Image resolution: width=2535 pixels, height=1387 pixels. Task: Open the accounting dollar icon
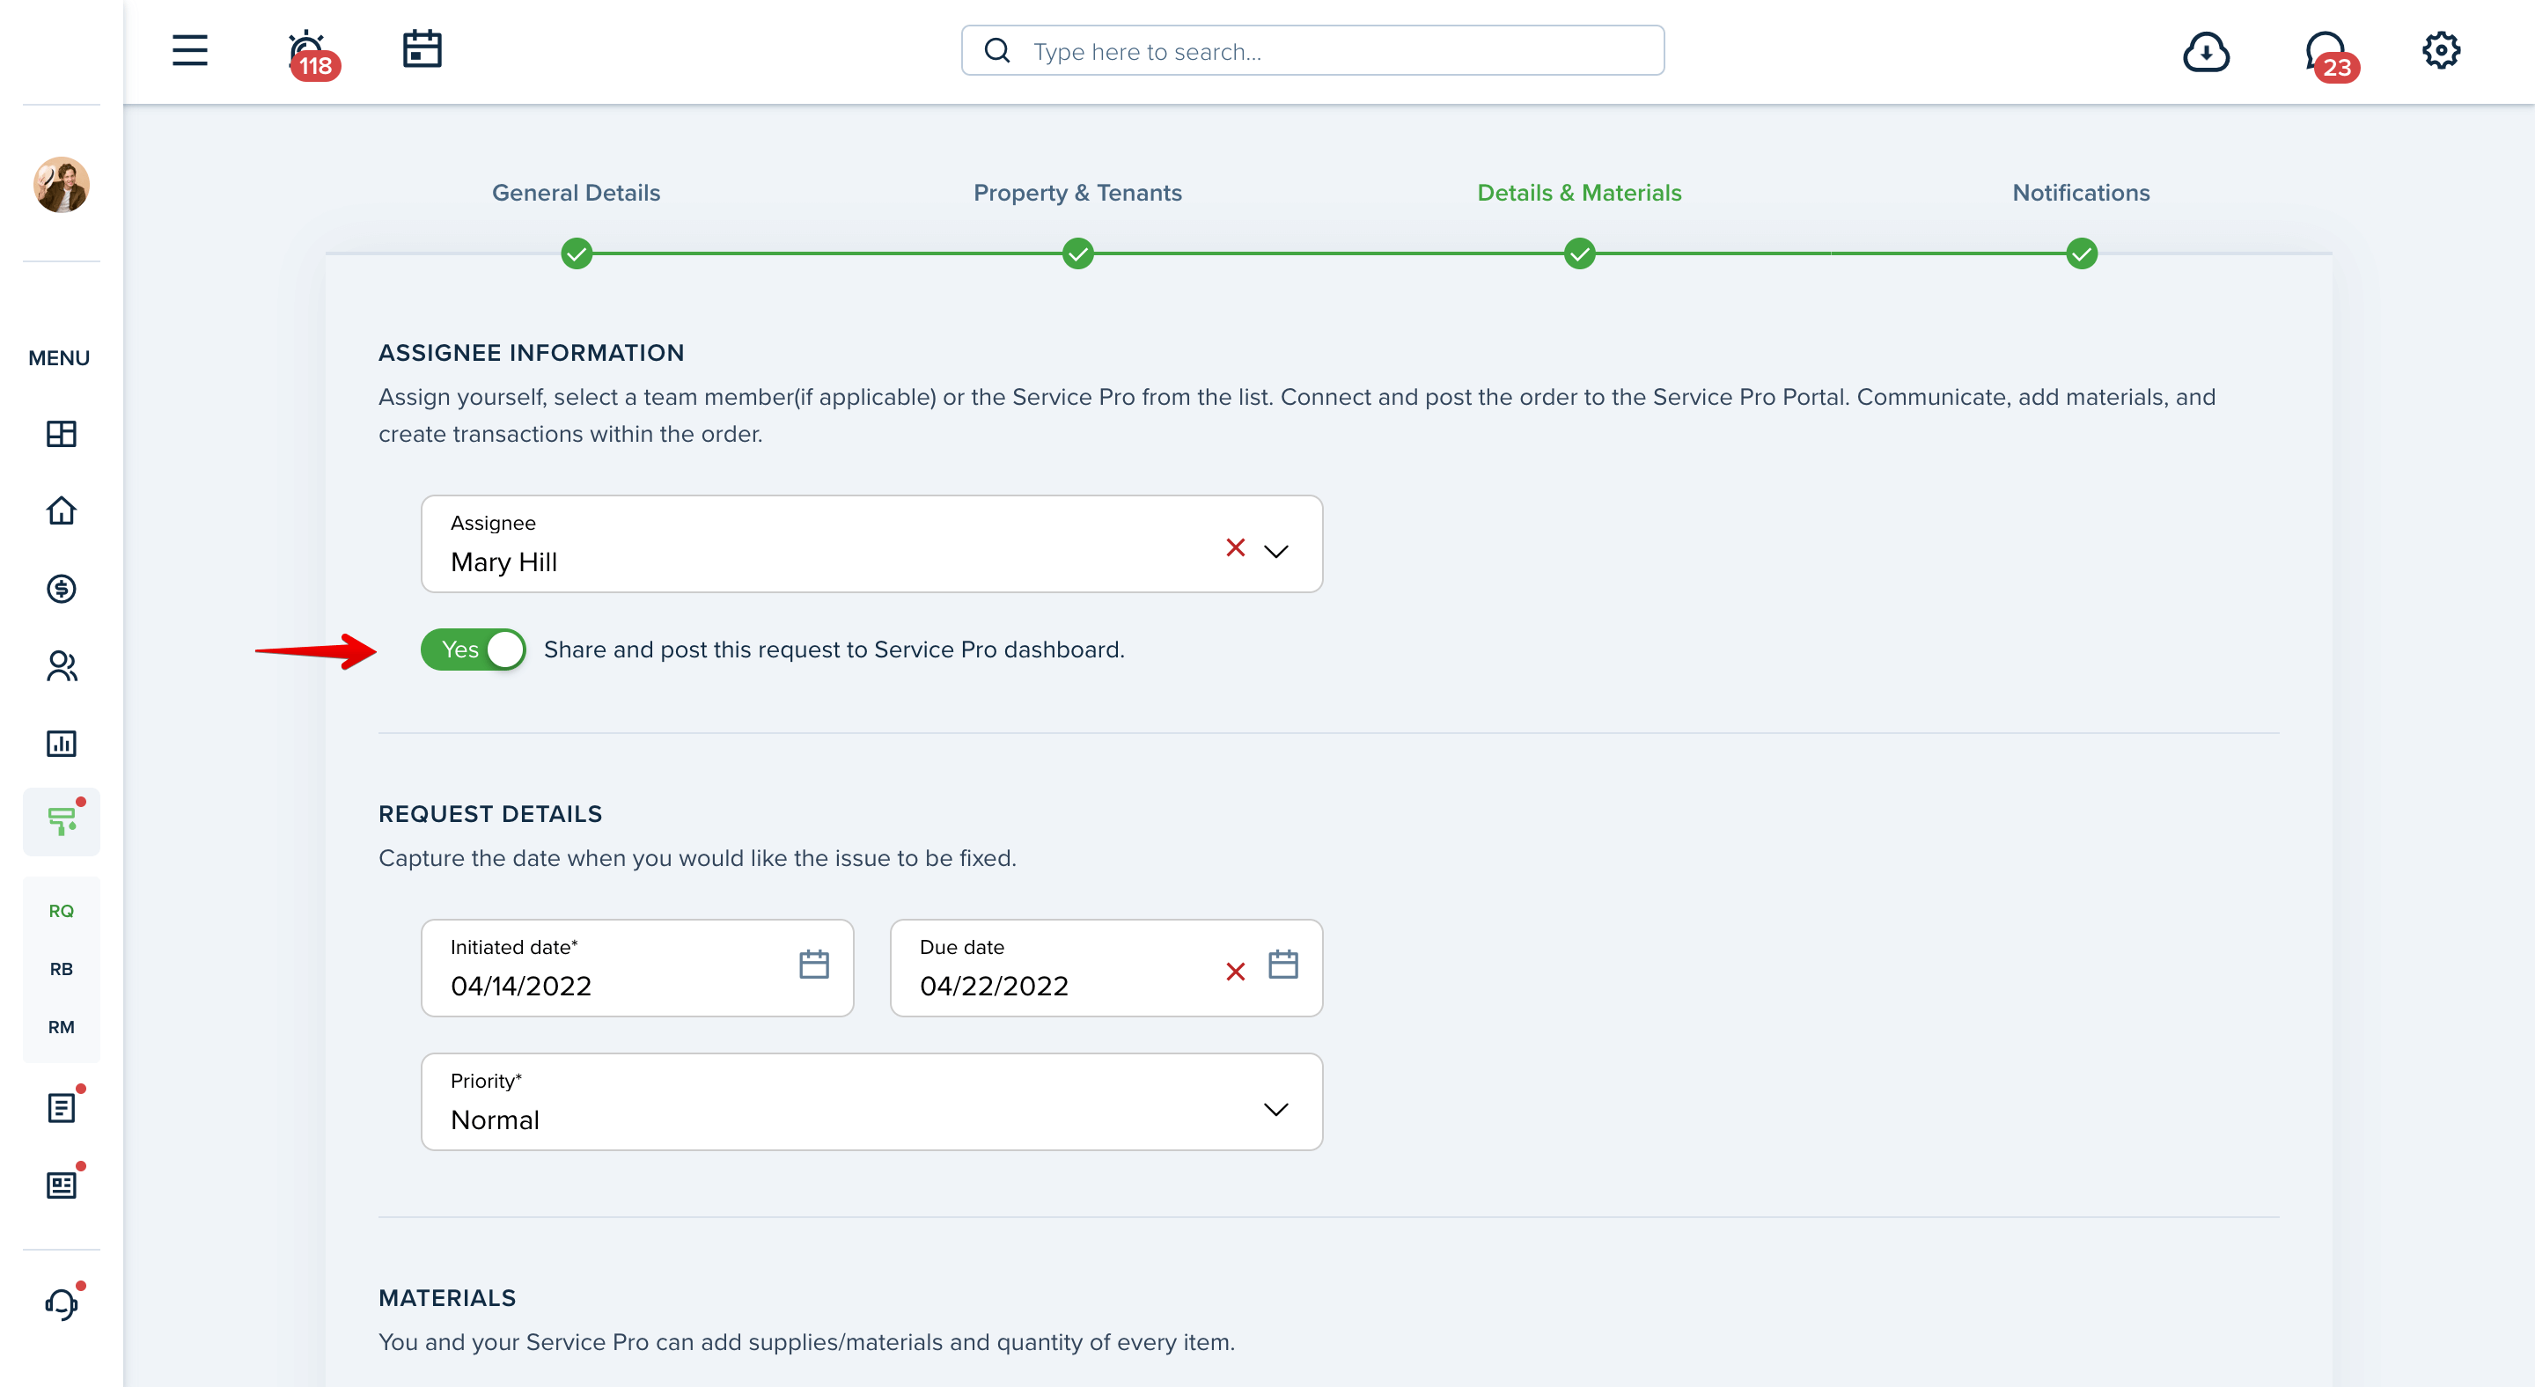click(x=61, y=588)
